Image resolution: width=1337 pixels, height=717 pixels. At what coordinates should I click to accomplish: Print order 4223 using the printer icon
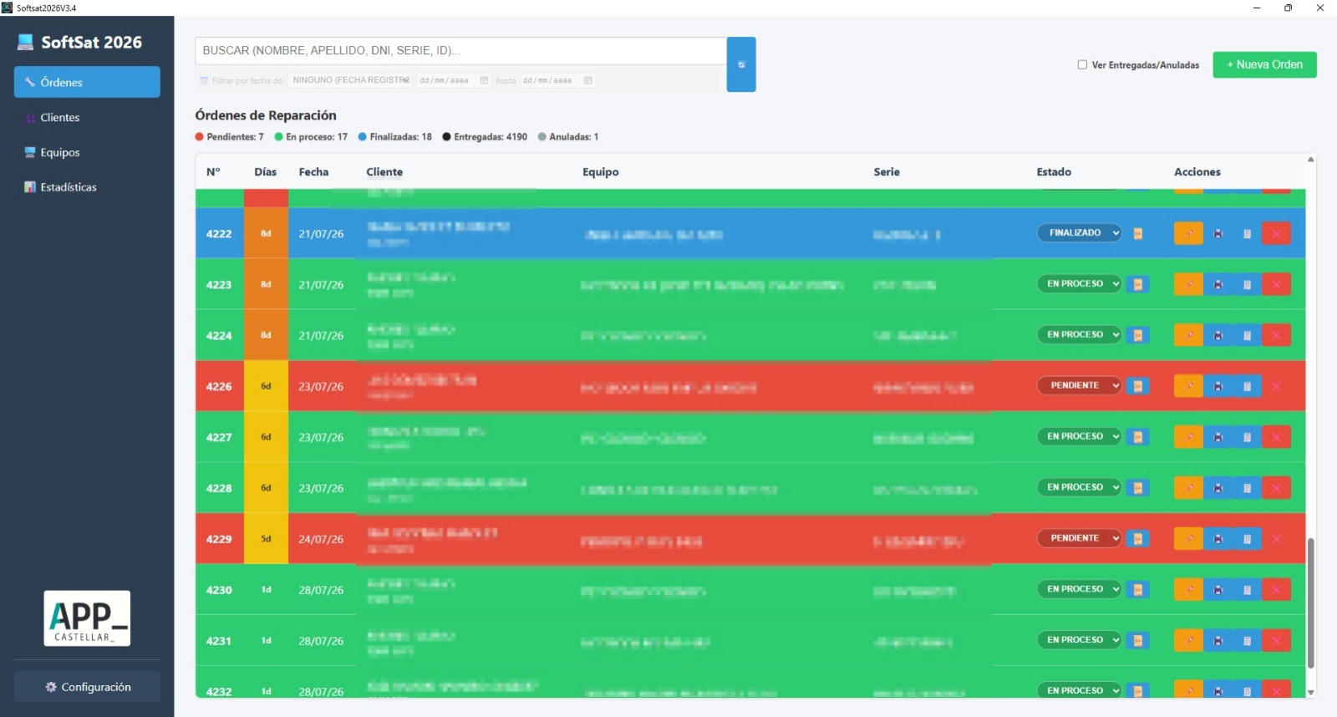[1218, 284]
